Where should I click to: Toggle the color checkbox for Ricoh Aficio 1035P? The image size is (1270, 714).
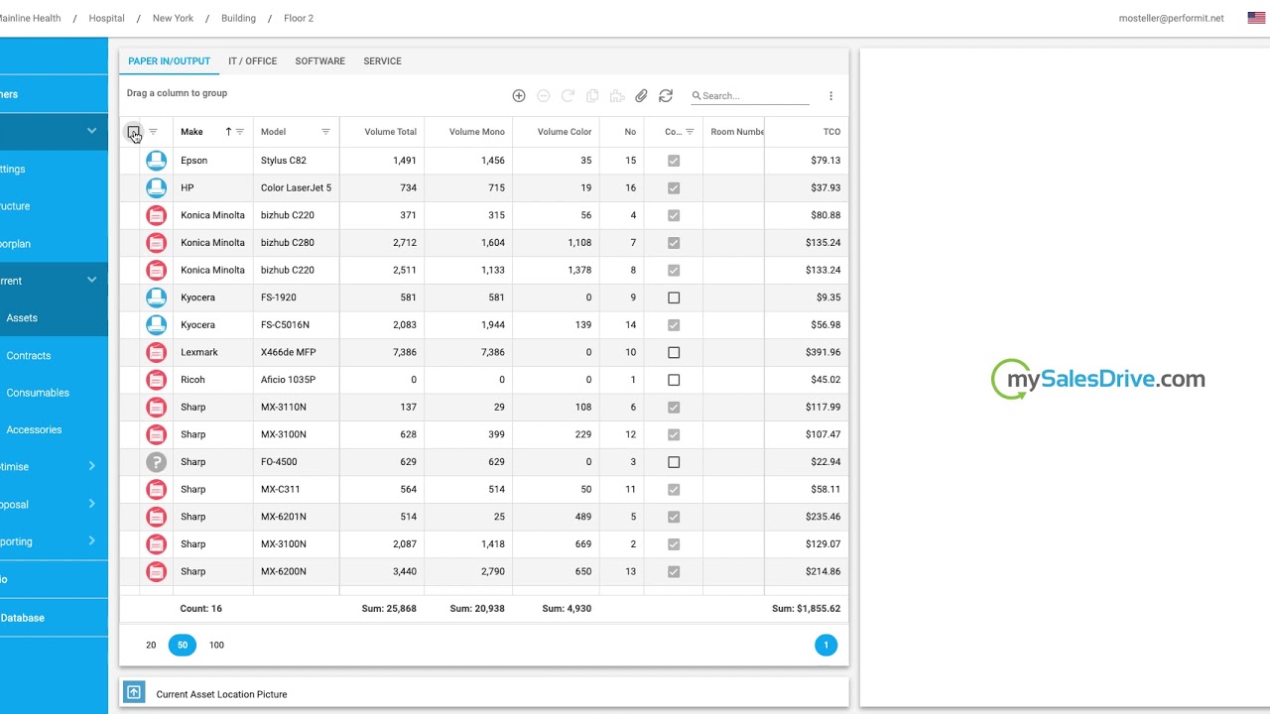[x=674, y=380]
